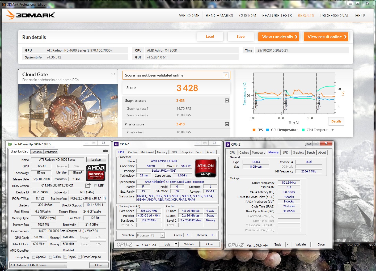
Task: Maximize the 3DMark window
Action: [357, 3]
